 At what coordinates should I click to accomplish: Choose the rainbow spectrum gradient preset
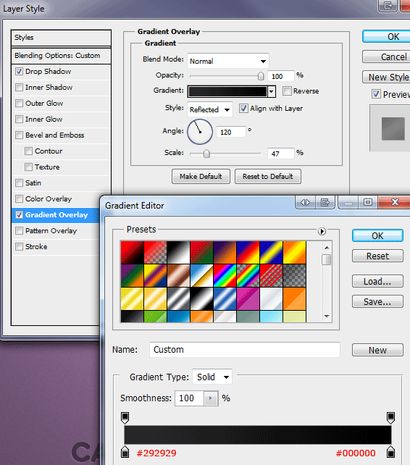225,275
